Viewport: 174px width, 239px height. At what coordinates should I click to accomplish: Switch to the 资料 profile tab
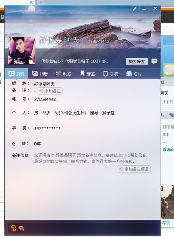pos(16,74)
